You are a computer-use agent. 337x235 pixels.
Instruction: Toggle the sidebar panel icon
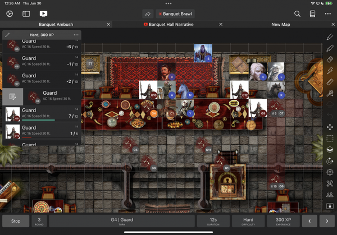pos(26,13)
